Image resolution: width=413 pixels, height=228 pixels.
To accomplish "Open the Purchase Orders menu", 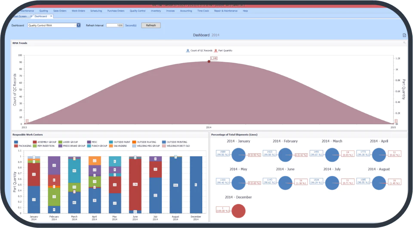I will click(x=116, y=11).
